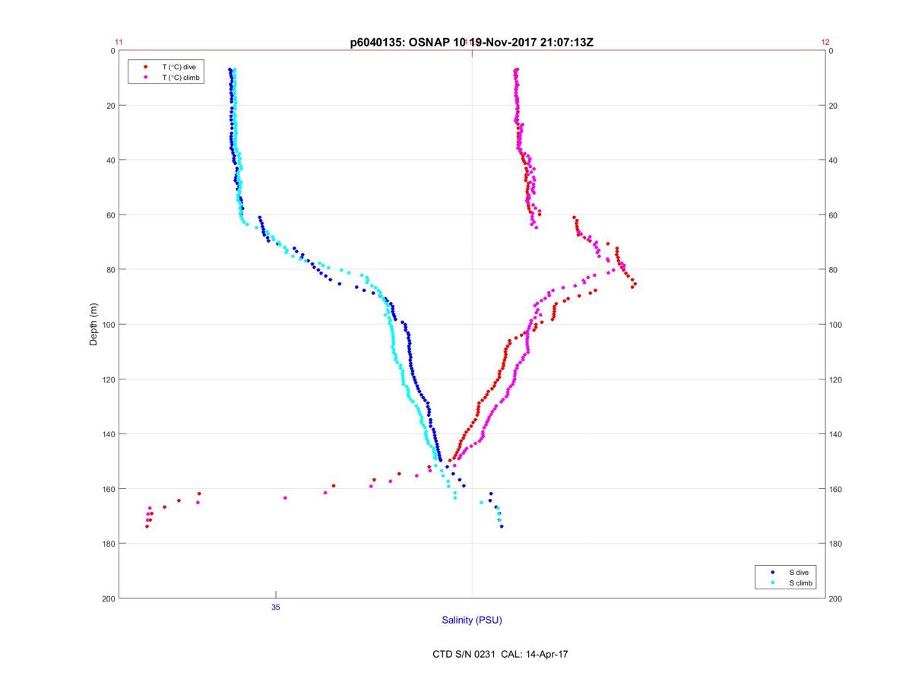The image size is (912, 673).
Task: Click the 20 tick on the left depth axis
Action: 110,106
